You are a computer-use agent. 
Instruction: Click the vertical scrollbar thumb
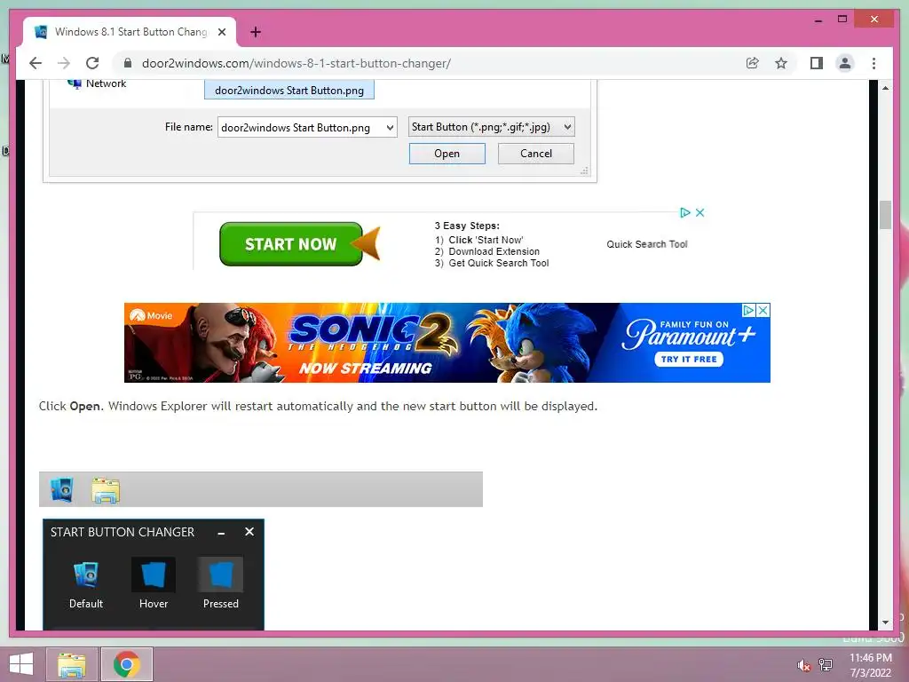click(x=885, y=215)
